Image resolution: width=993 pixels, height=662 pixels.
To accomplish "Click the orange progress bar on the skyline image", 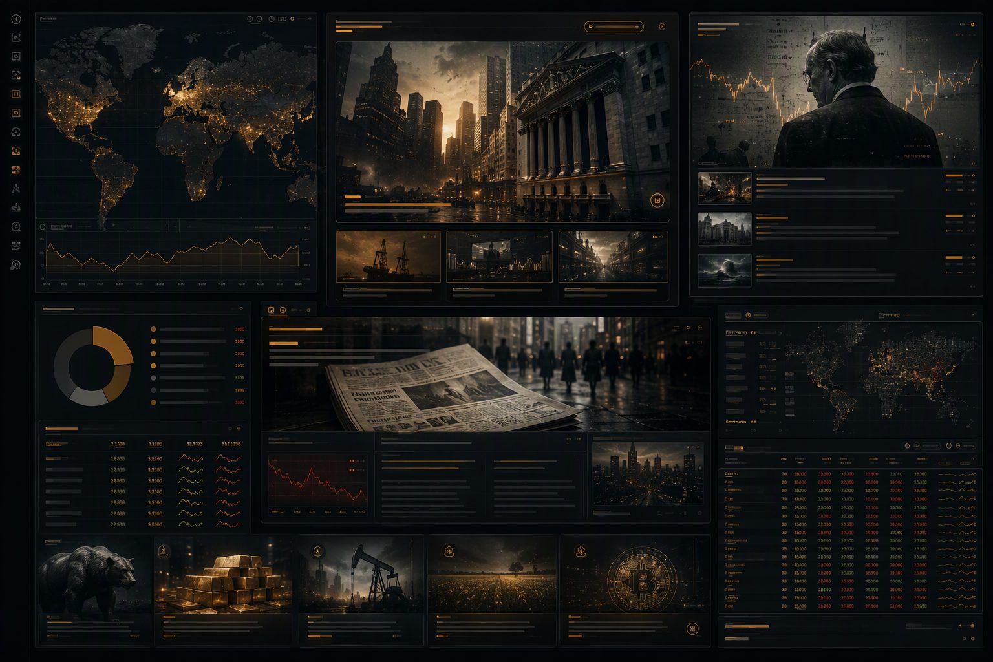I will tap(398, 204).
